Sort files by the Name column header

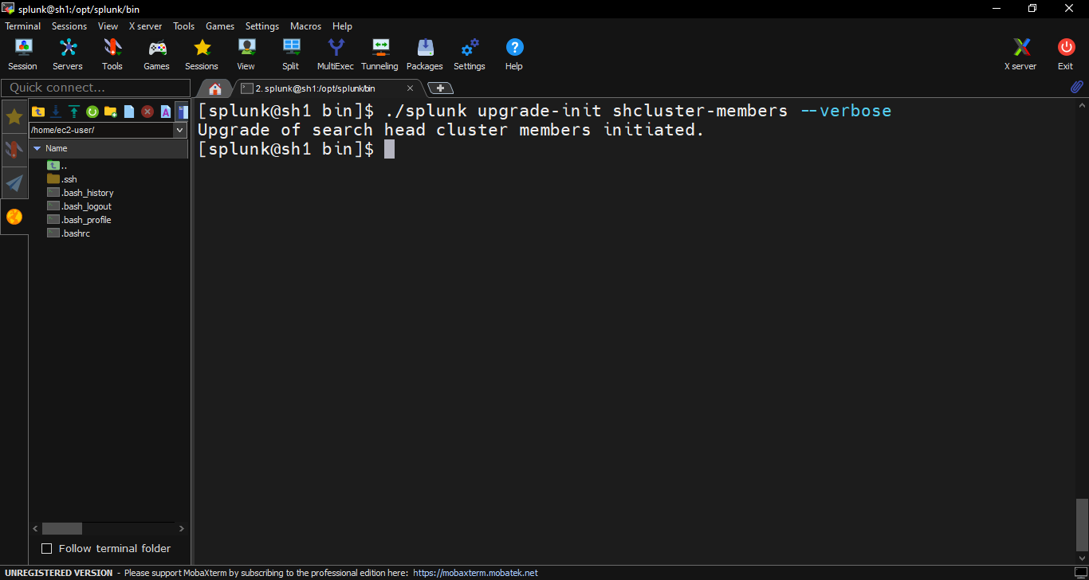pos(109,148)
